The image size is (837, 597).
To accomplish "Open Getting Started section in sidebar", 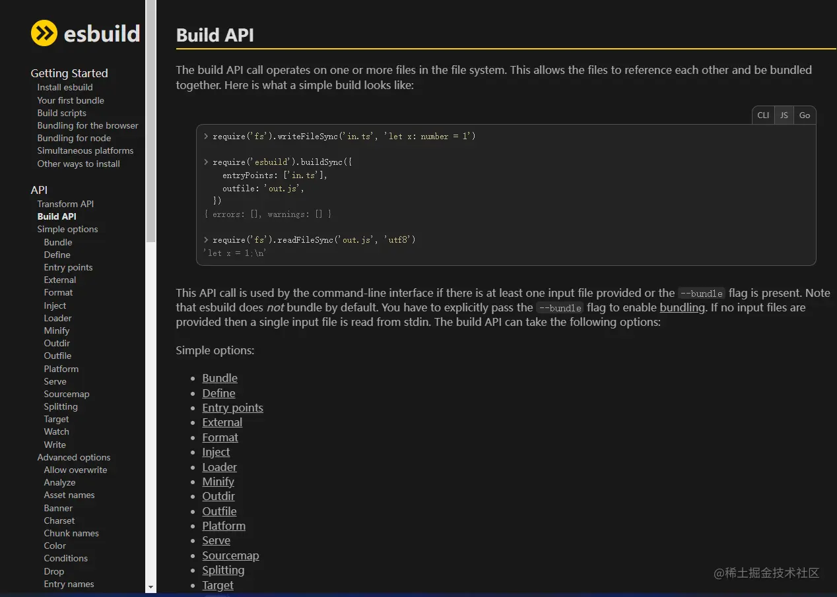I will point(69,73).
